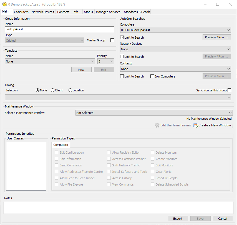Select the Client linking radio button
This screenshot has width=237, height=225.
tap(53, 90)
